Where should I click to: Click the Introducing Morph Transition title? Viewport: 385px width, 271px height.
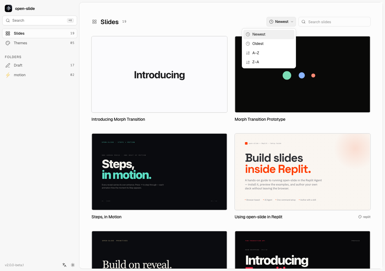point(118,120)
